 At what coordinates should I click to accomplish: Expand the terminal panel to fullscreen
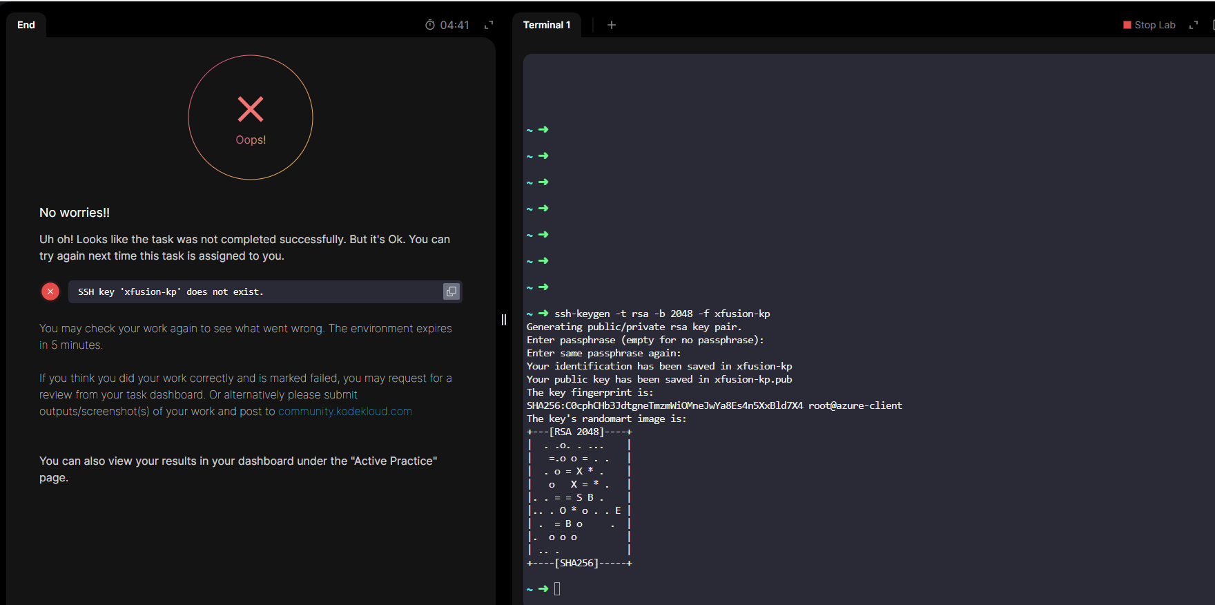(x=1193, y=25)
